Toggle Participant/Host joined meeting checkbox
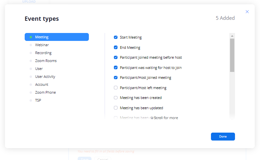 [116, 78]
